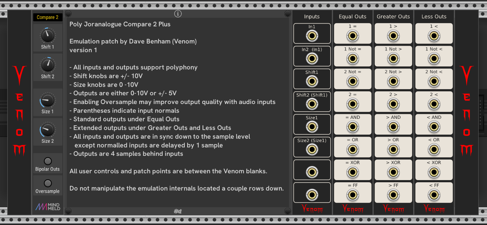Click 'Parentheses indicate input normals' line
Screen dimensions: 487x225
click(x=124, y=111)
